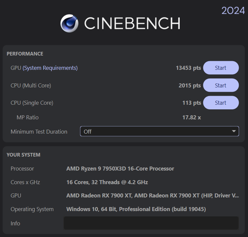
Task: Start the CPU Single Core test
Action: click(x=221, y=103)
